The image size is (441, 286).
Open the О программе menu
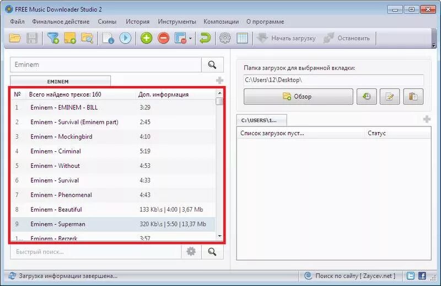(265, 22)
